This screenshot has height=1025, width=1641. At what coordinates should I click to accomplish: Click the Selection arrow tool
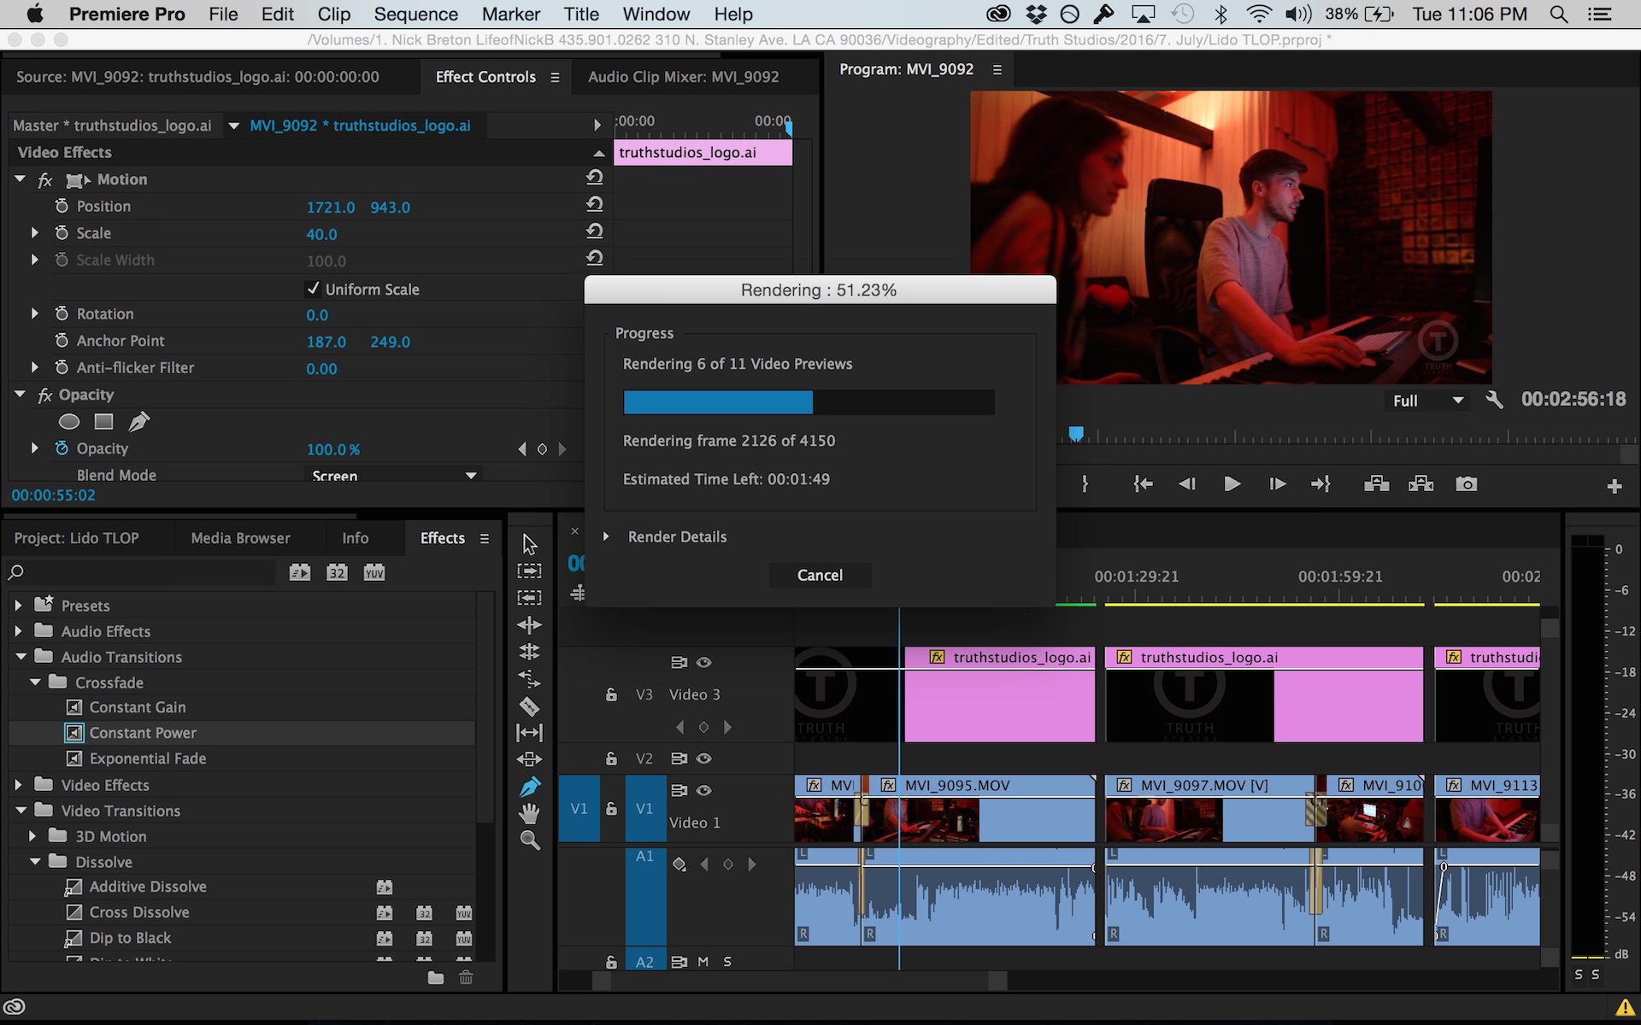click(529, 544)
